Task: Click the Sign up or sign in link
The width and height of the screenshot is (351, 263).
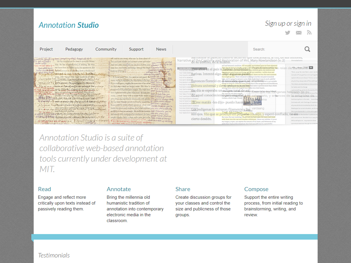Action: click(x=288, y=23)
